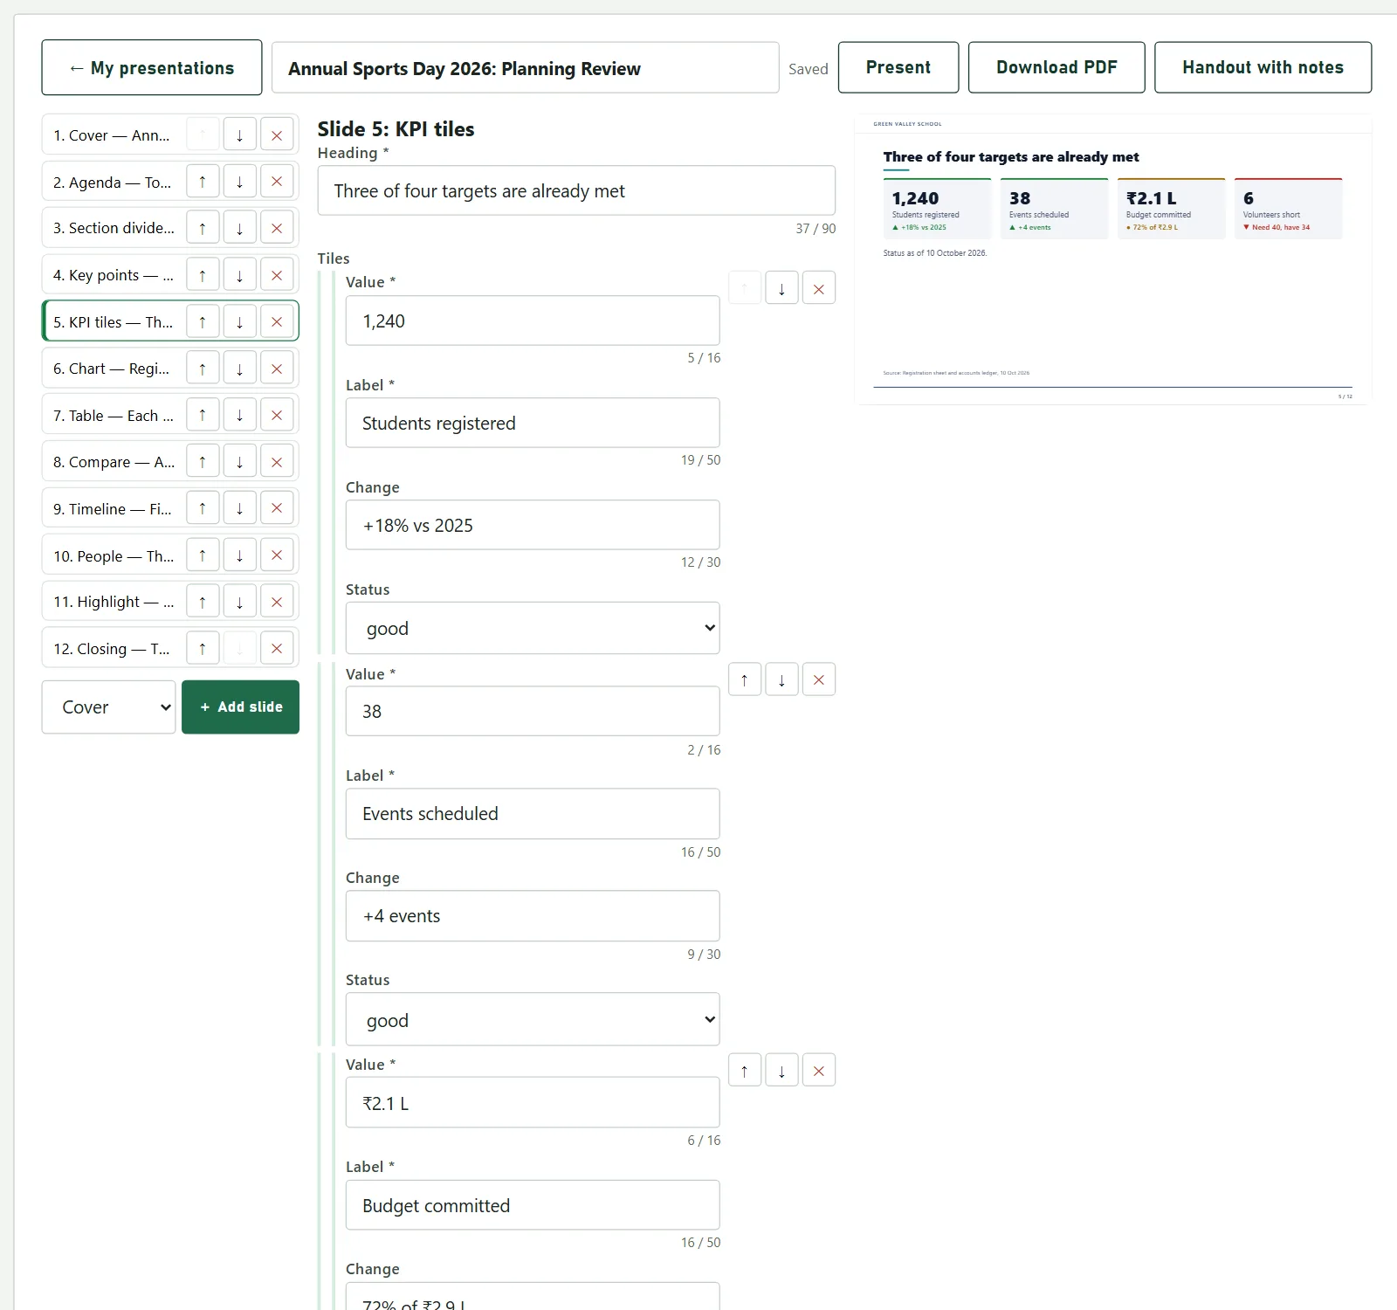This screenshot has width=1397, height=1310.
Task: Move slide 4 Key points down
Action: (x=239, y=275)
